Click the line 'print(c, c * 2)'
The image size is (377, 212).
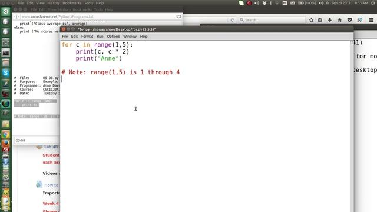click(x=102, y=51)
